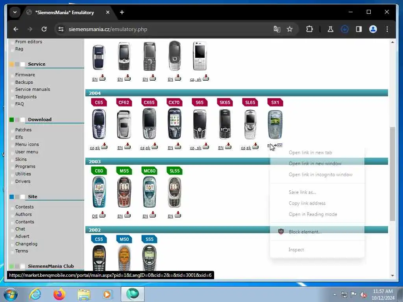Screen dimensions: 403x302
Task: Click the CF62 emulator download icon
Action: click(128, 146)
